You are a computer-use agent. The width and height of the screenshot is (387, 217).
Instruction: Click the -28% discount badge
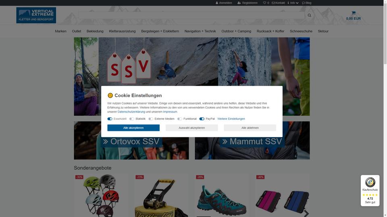pos(200,177)
